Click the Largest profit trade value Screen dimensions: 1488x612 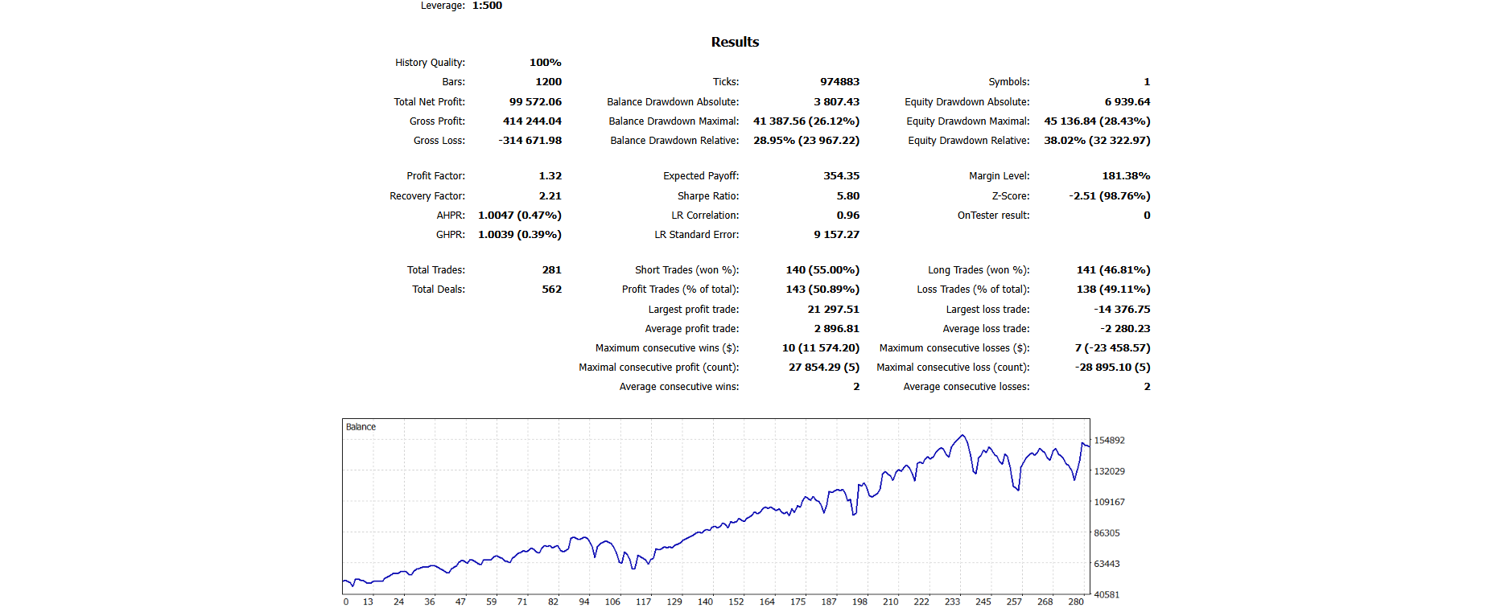click(833, 310)
